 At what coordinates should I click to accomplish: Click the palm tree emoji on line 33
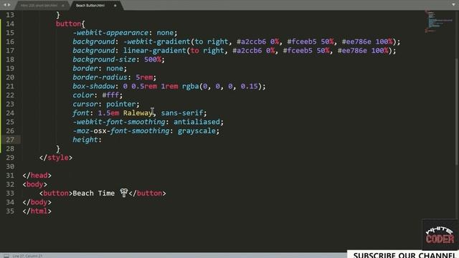coord(124,193)
